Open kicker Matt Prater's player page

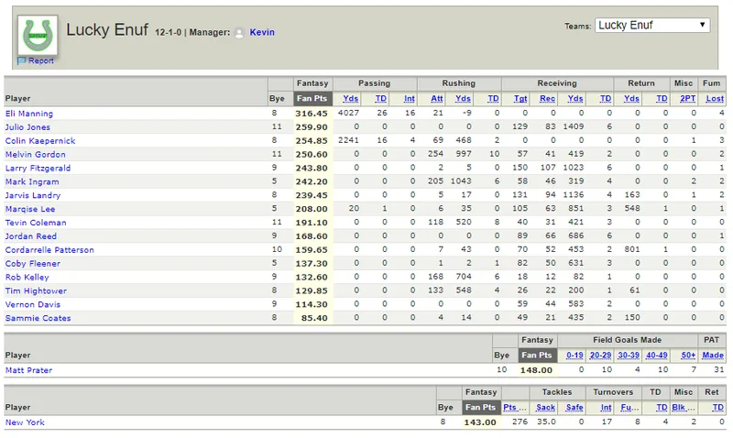(x=28, y=370)
